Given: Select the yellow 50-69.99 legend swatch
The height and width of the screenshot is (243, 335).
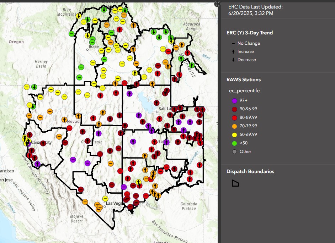Looking at the screenshot, I should tap(234, 135).
